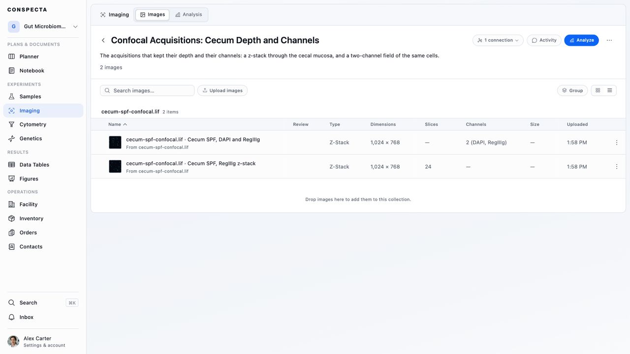This screenshot has width=630, height=354.
Task: Sort the table by the Name column
Action: (x=118, y=124)
